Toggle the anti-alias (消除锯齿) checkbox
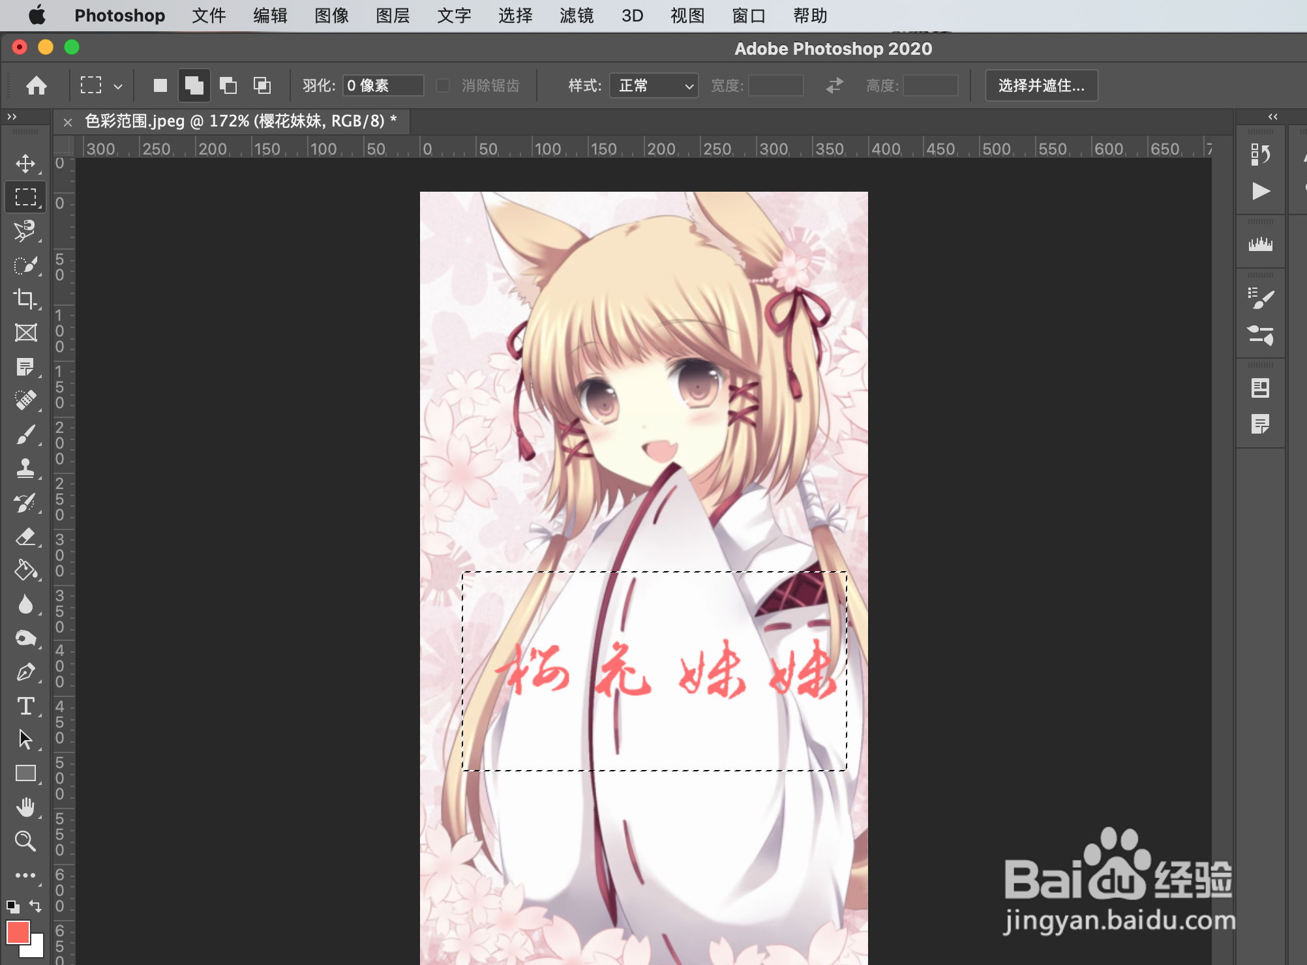1307x965 pixels. [x=442, y=85]
